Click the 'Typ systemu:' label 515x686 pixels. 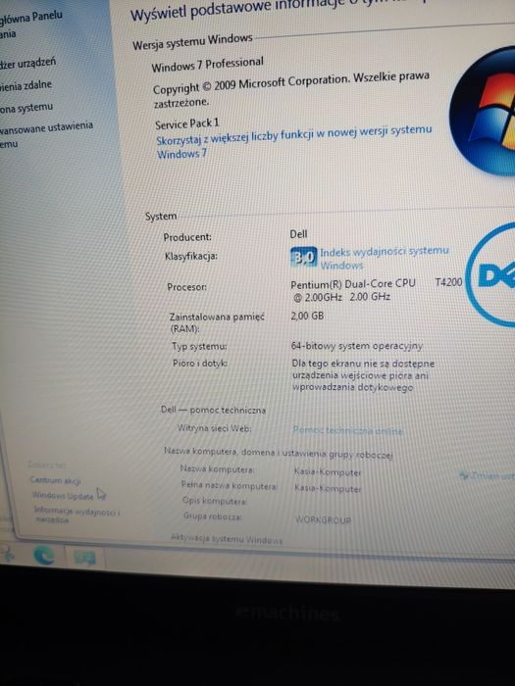200,347
